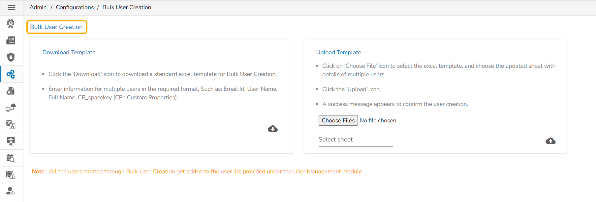Select the security shield lock icon
The image size is (596, 202).
point(11,57)
